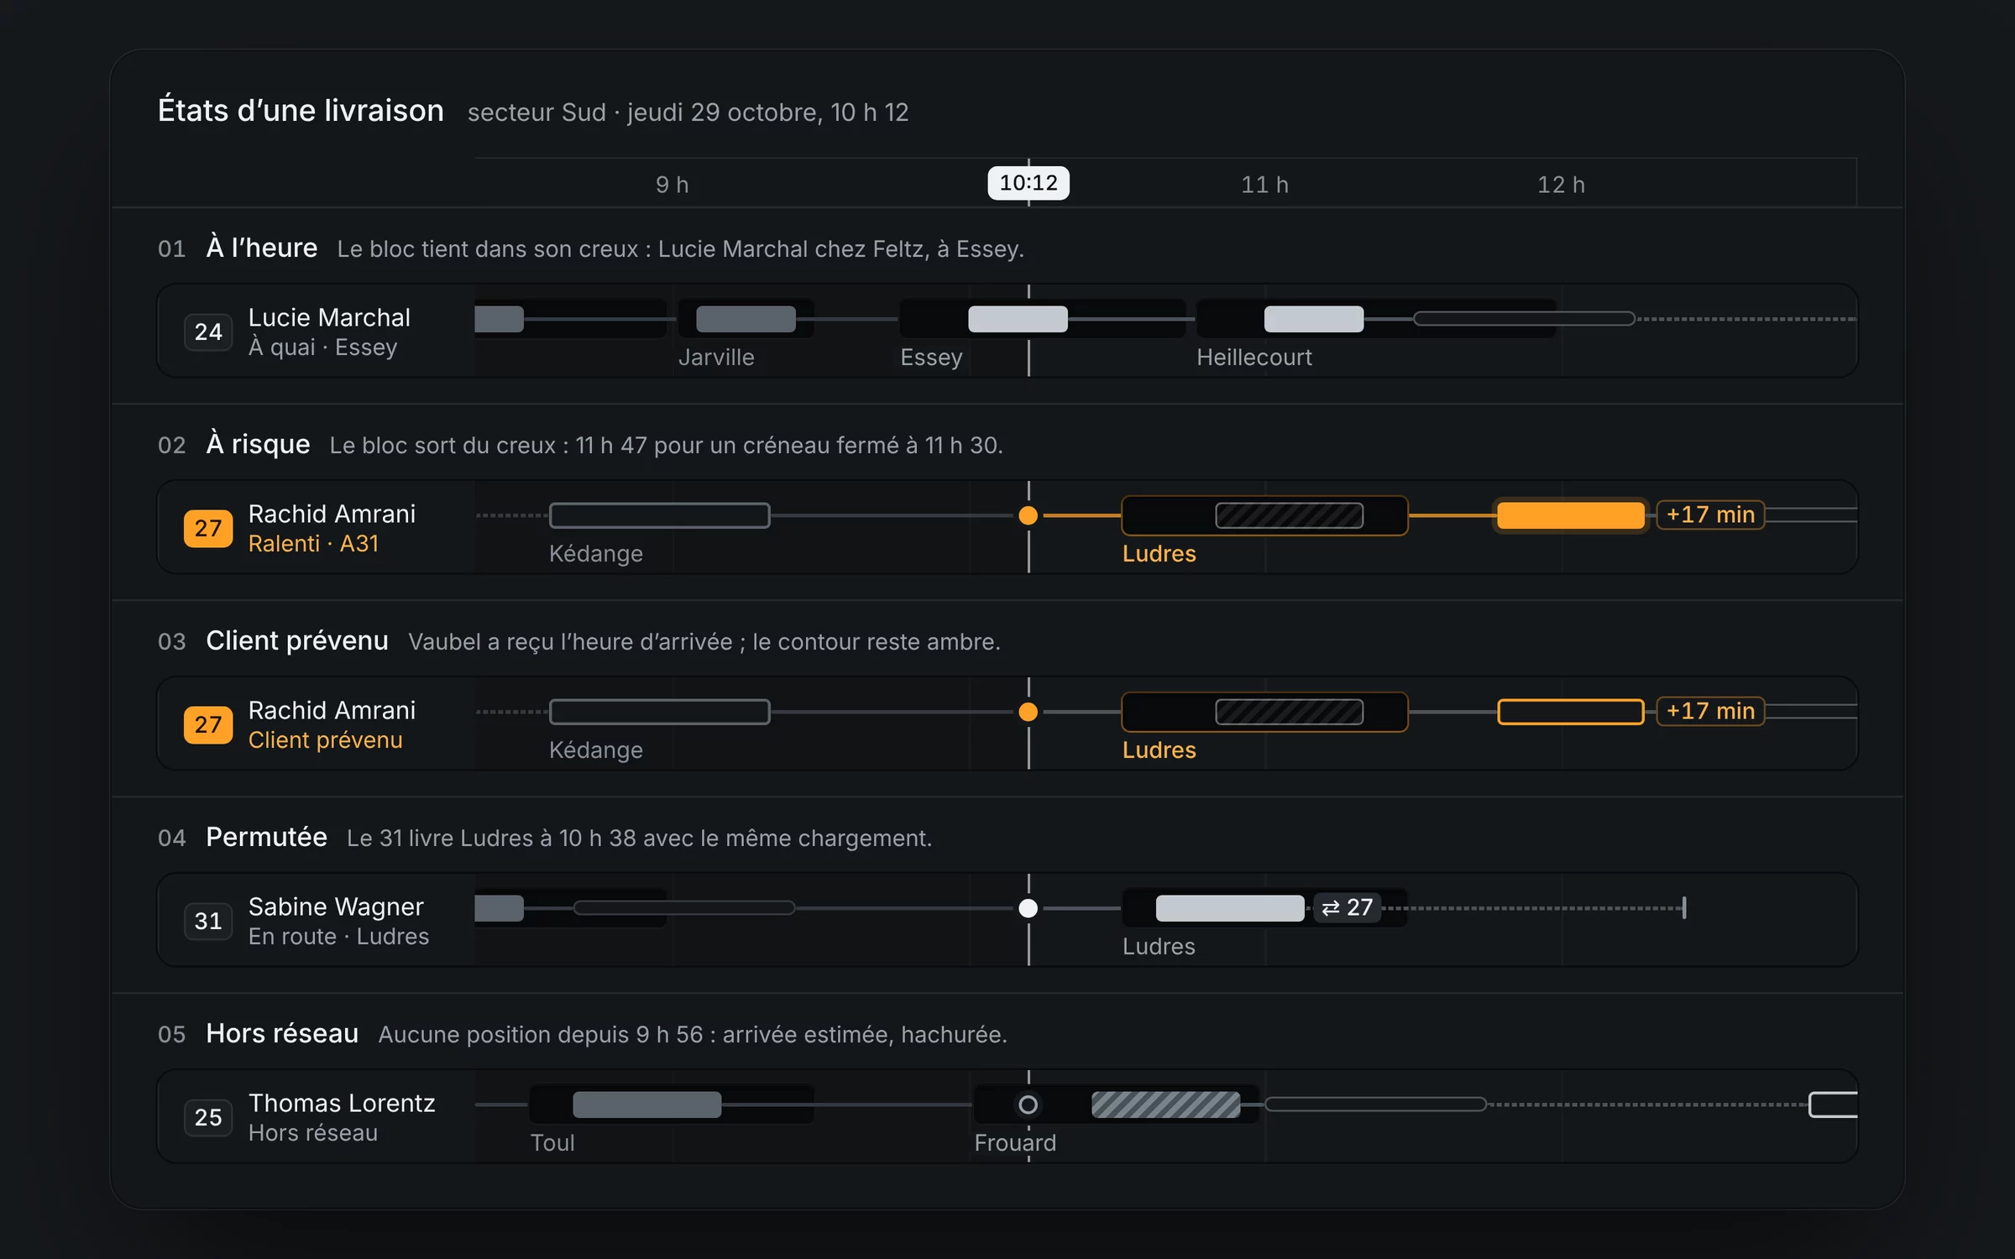Viewport: 2015px width, 1259px height.
Task: Click amber position dot in À risque row
Action: point(1028,515)
